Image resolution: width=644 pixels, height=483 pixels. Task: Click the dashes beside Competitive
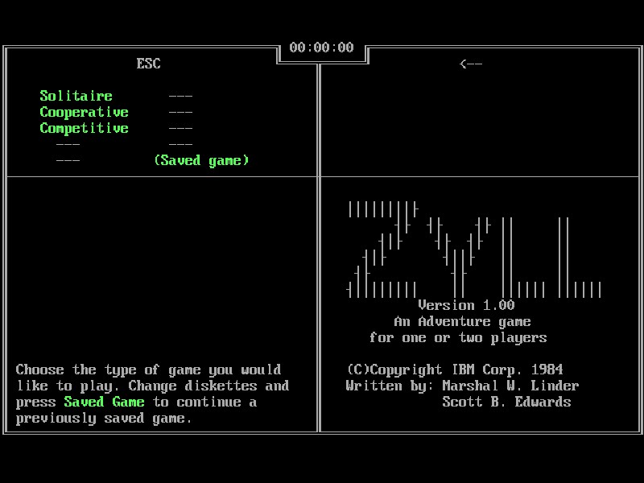click(x=180, y=128)
